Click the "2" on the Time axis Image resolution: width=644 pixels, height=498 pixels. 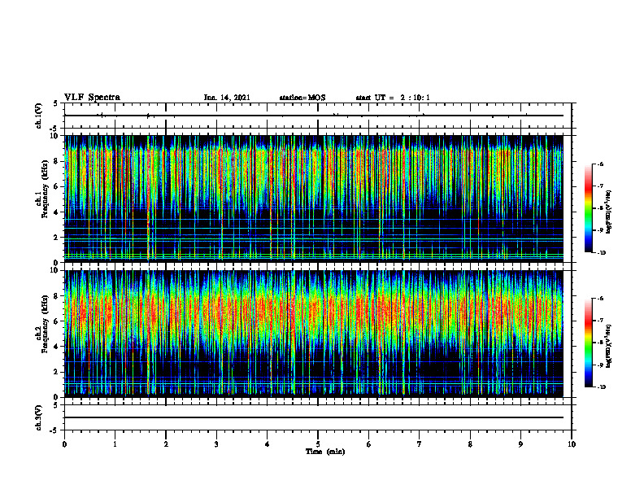[x=166, y=444]
